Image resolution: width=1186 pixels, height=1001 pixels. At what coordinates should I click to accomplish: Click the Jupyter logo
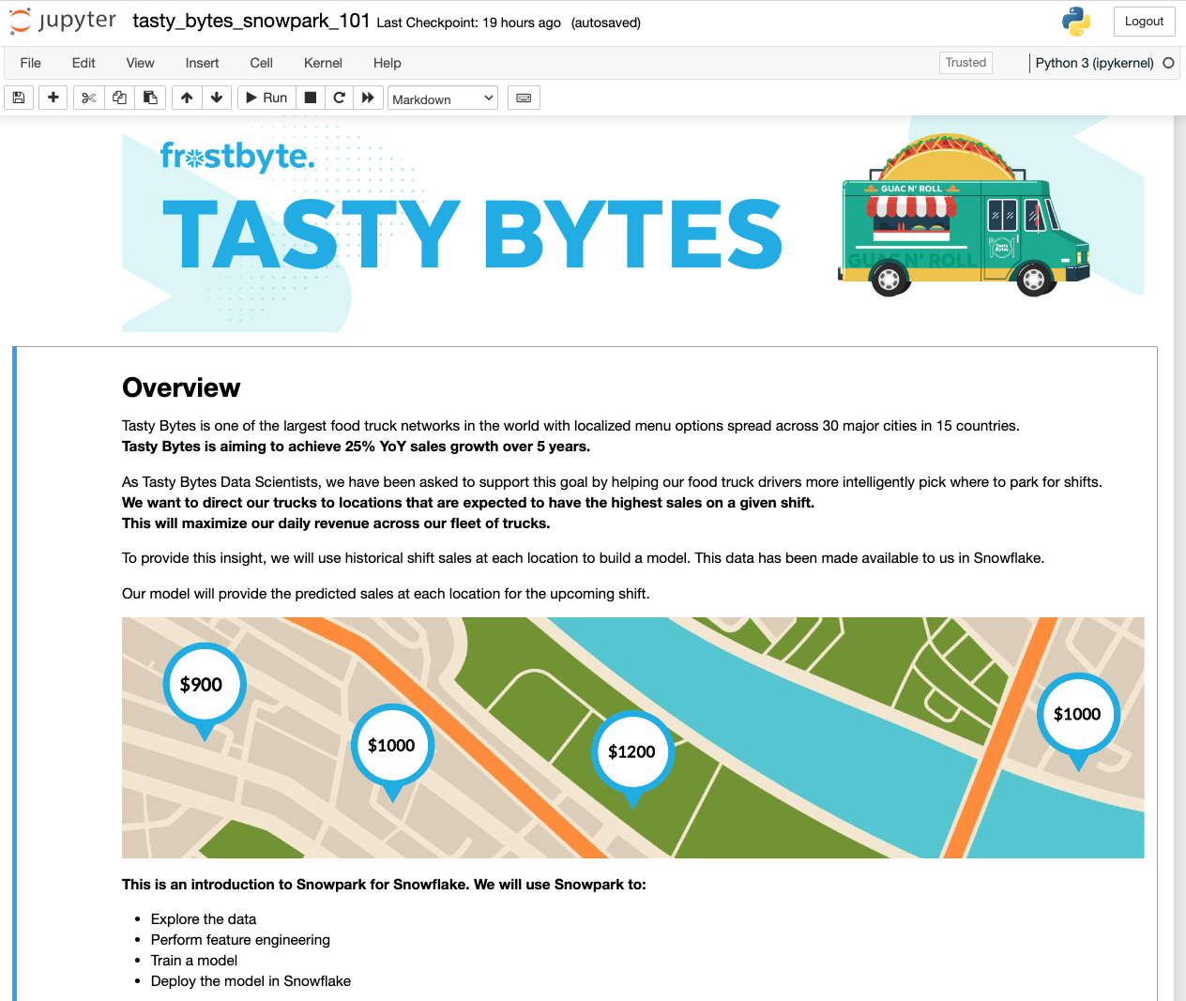click(64, 22)
